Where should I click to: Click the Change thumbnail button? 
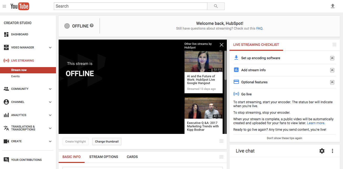click(107, 141)
